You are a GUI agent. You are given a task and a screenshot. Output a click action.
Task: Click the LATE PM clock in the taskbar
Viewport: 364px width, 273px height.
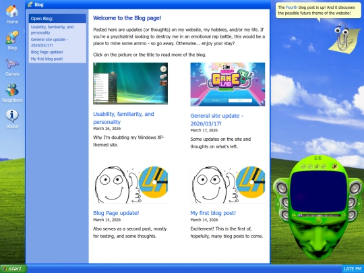point(353,269)
